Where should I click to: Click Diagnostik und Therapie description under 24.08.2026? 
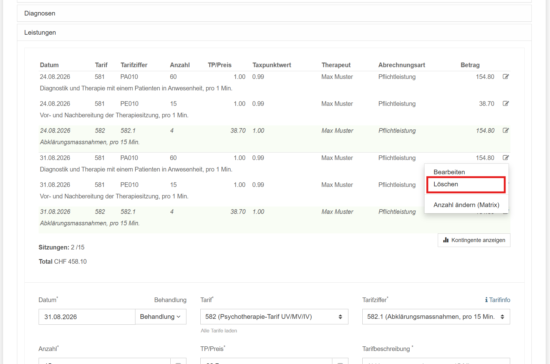[136, 88]
